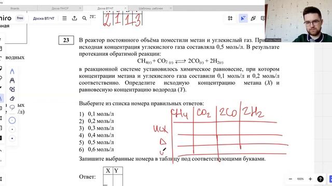Click answer option '0,4 моль/л'
The width and height of the screenshot is (332, 186).
coord(101,135)
